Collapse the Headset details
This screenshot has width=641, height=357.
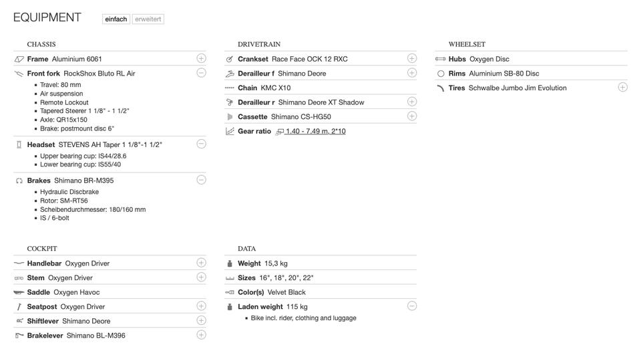click(201, 144)
